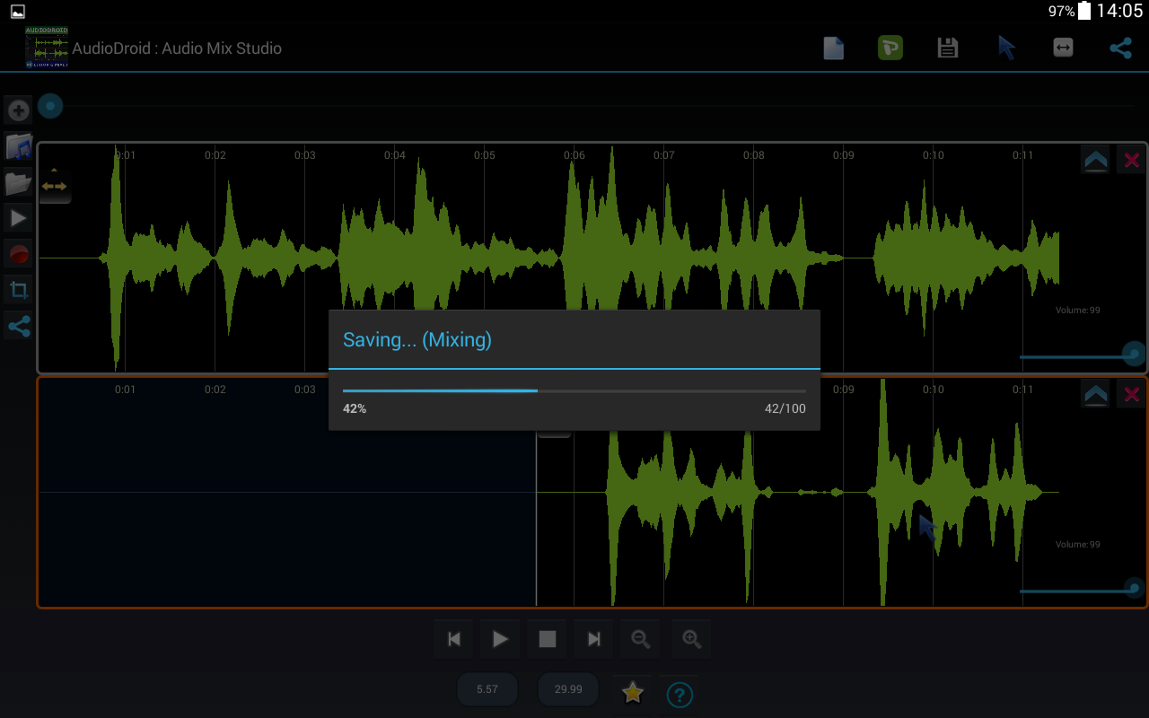Tap the slider knob above the tracks
The image size is (1149, 718).
pos(50,107)
